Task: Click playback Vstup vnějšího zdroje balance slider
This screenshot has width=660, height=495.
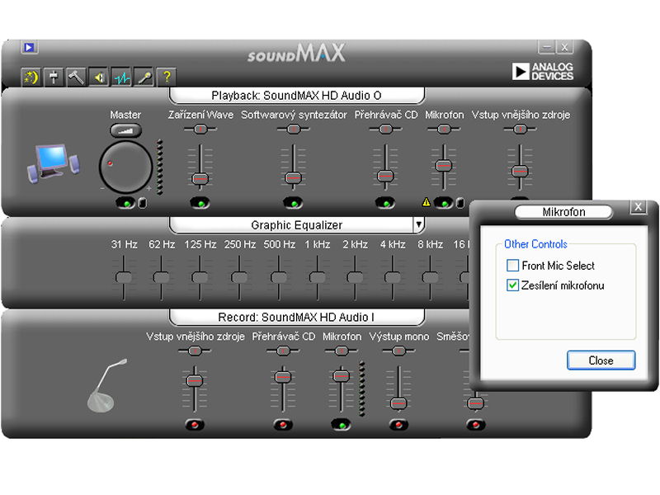Action: [x=520, y=129]
